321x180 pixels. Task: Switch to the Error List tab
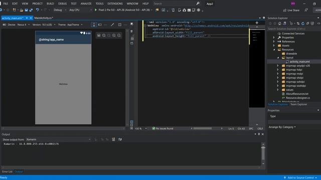[x=7, y=171]
